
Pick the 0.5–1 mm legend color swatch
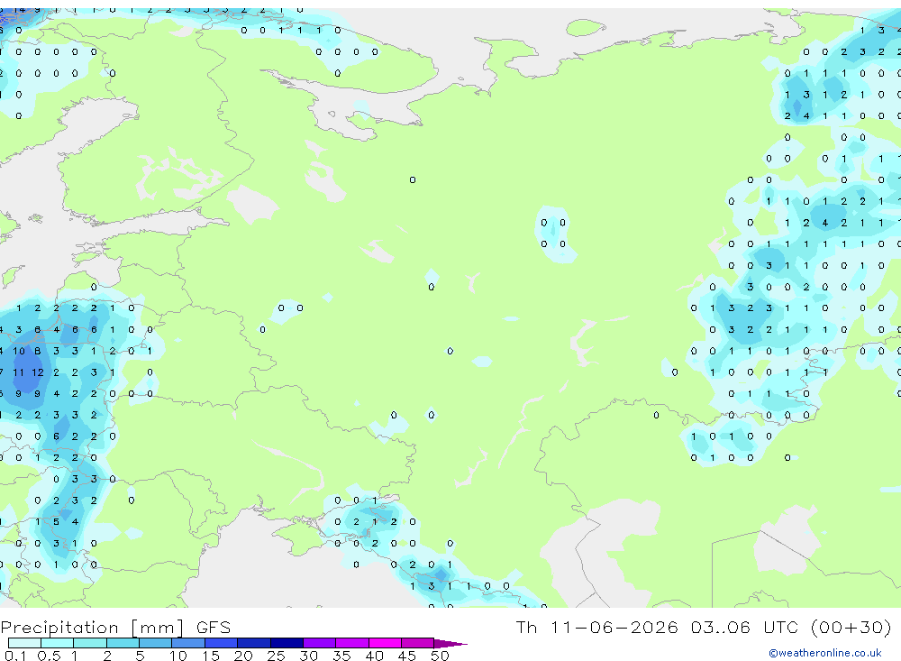(x=58, y=643)
